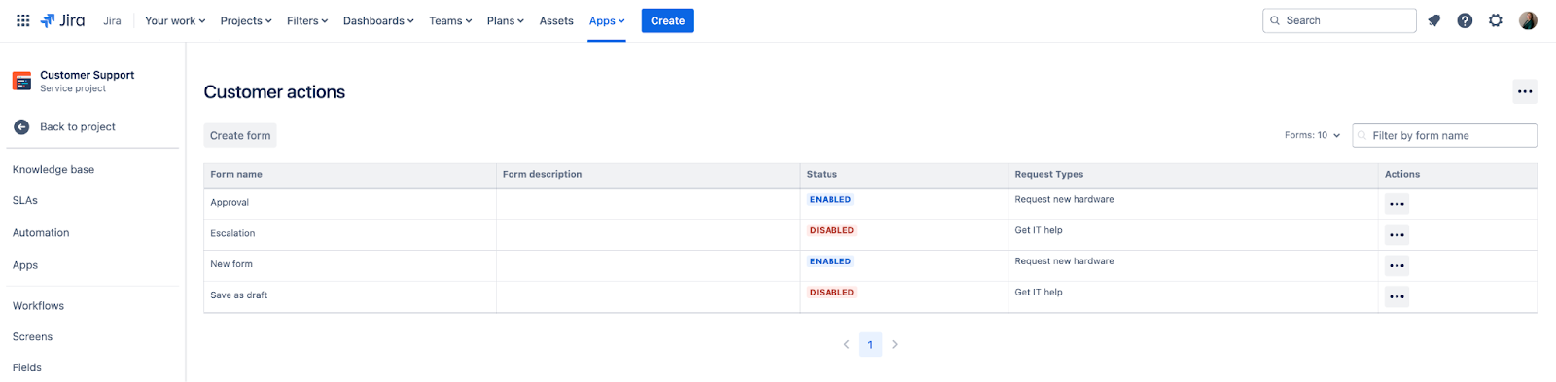Open Apps in sidebar

pos(25,265)
